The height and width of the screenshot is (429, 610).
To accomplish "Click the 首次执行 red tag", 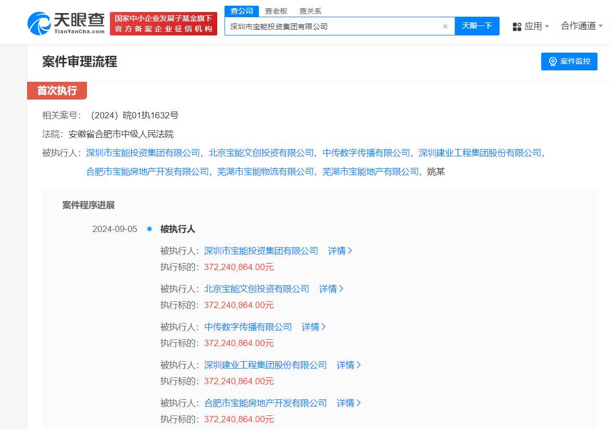I will click(57, 91).
